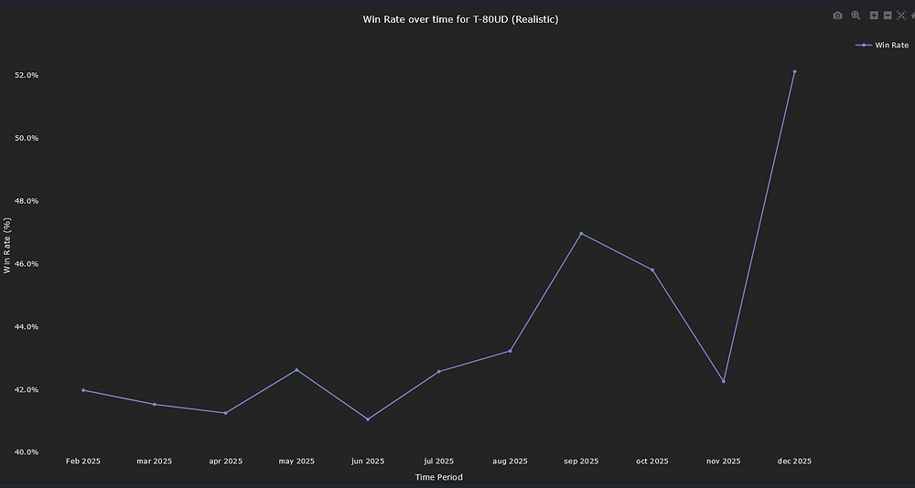Click the Time Period axis title
This screenshot has width=915, height=488.
[x=438, y=477]
